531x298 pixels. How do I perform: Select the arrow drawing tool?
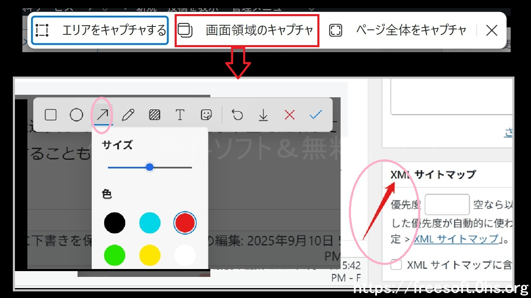click(x=102, y=115)
